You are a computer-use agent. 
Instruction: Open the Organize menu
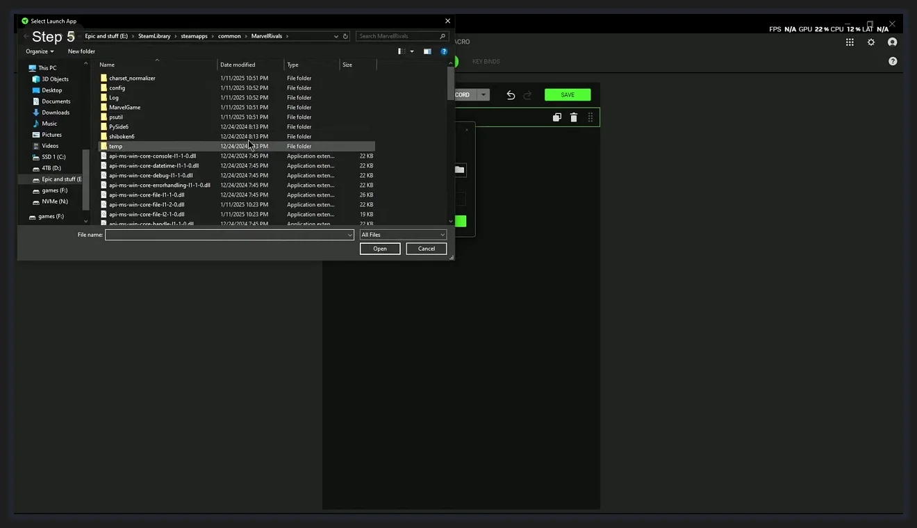39,51
